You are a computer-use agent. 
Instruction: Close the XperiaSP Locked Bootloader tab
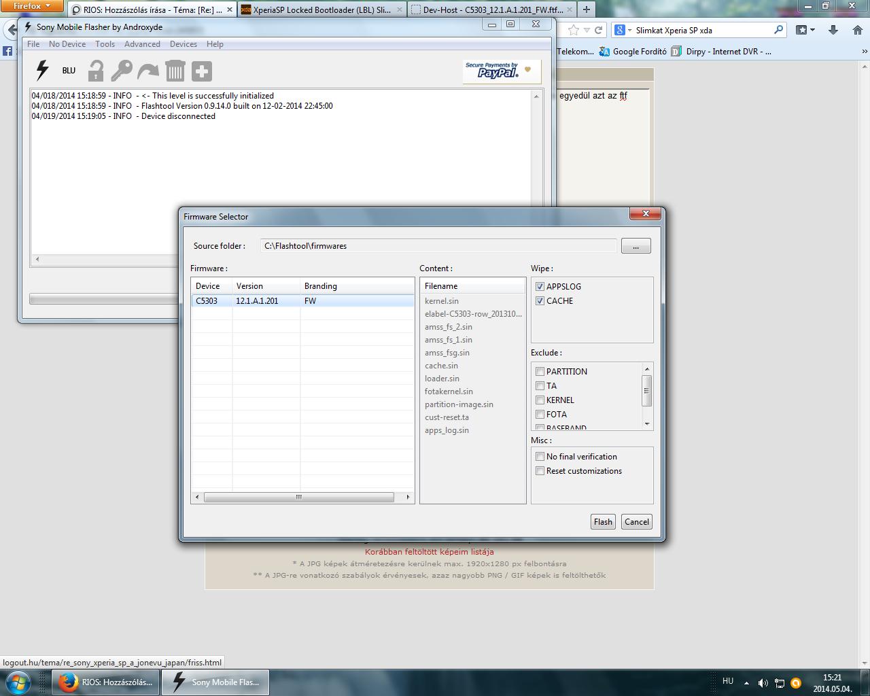400,10
